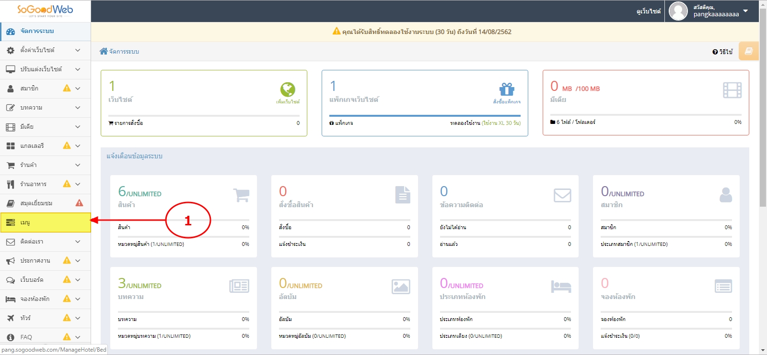Expand the บทความ chevron

click(78, 108)
